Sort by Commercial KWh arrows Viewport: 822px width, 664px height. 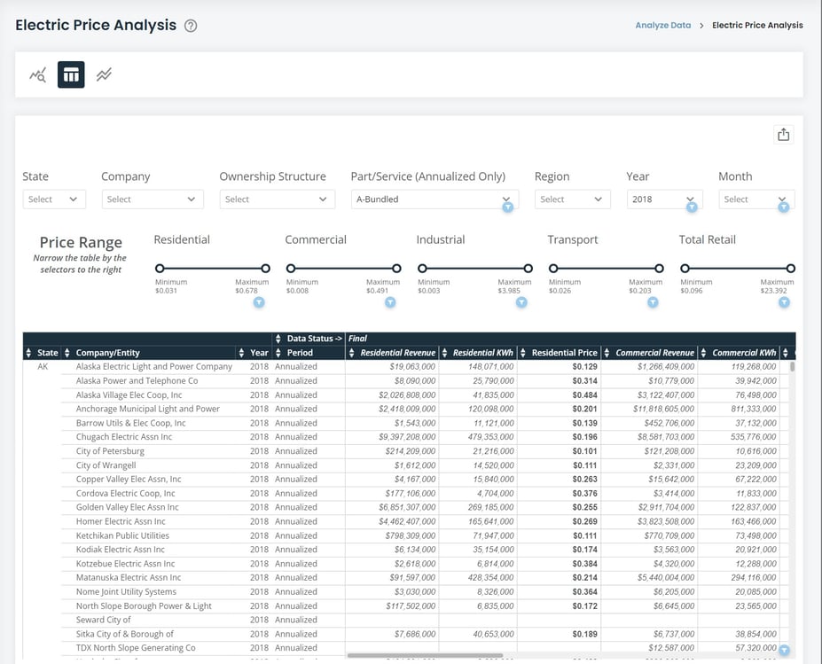[703, 353]
